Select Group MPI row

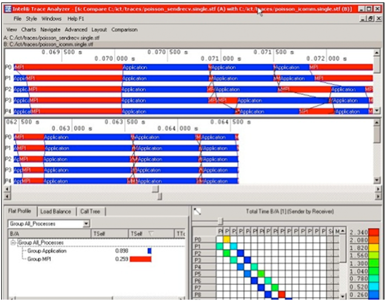click(39, 259)
